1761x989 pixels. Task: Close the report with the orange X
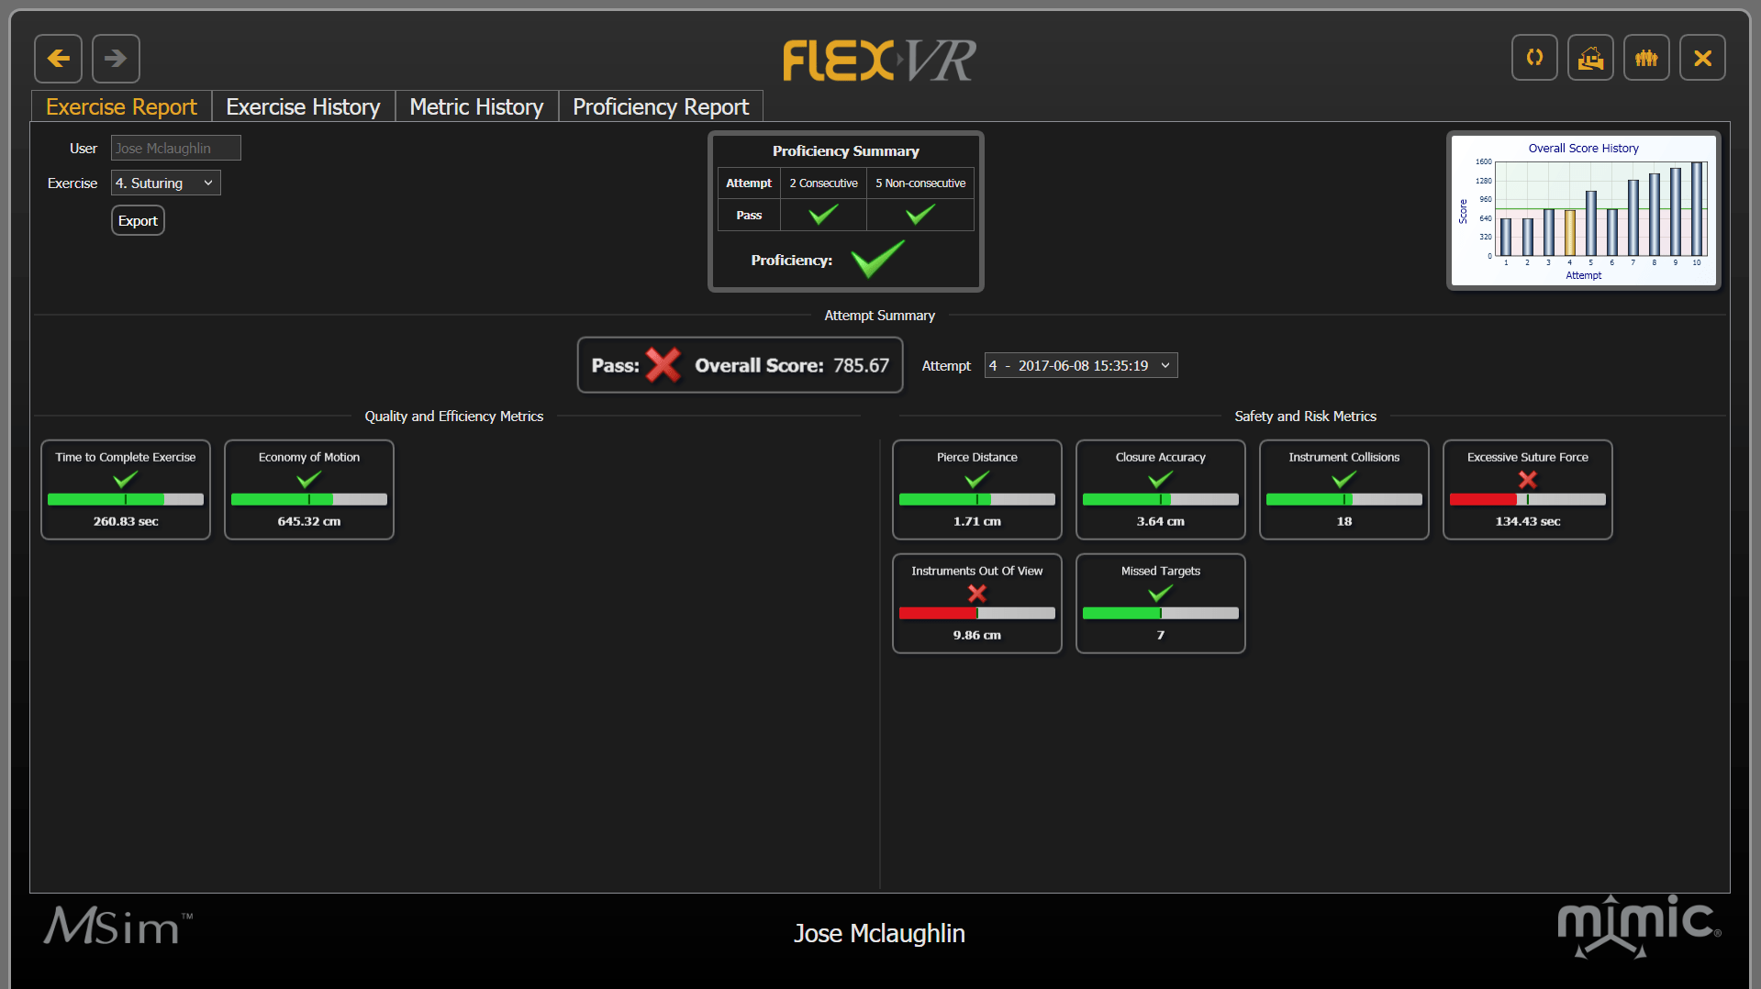(1702, 58)
